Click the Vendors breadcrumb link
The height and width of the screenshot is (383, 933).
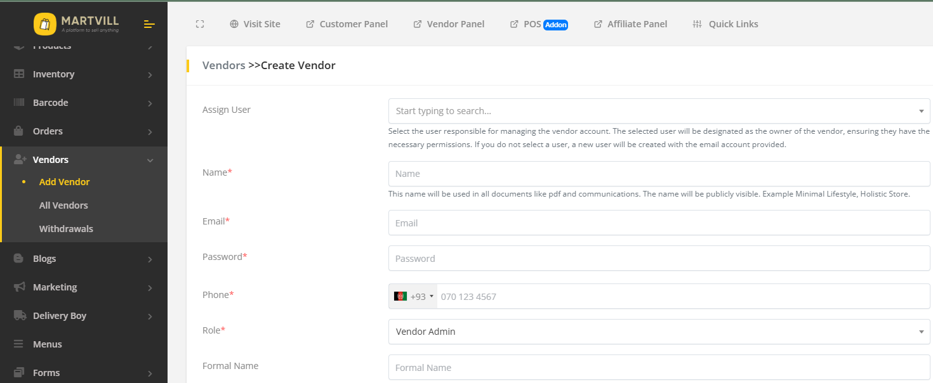pos(223,65)
